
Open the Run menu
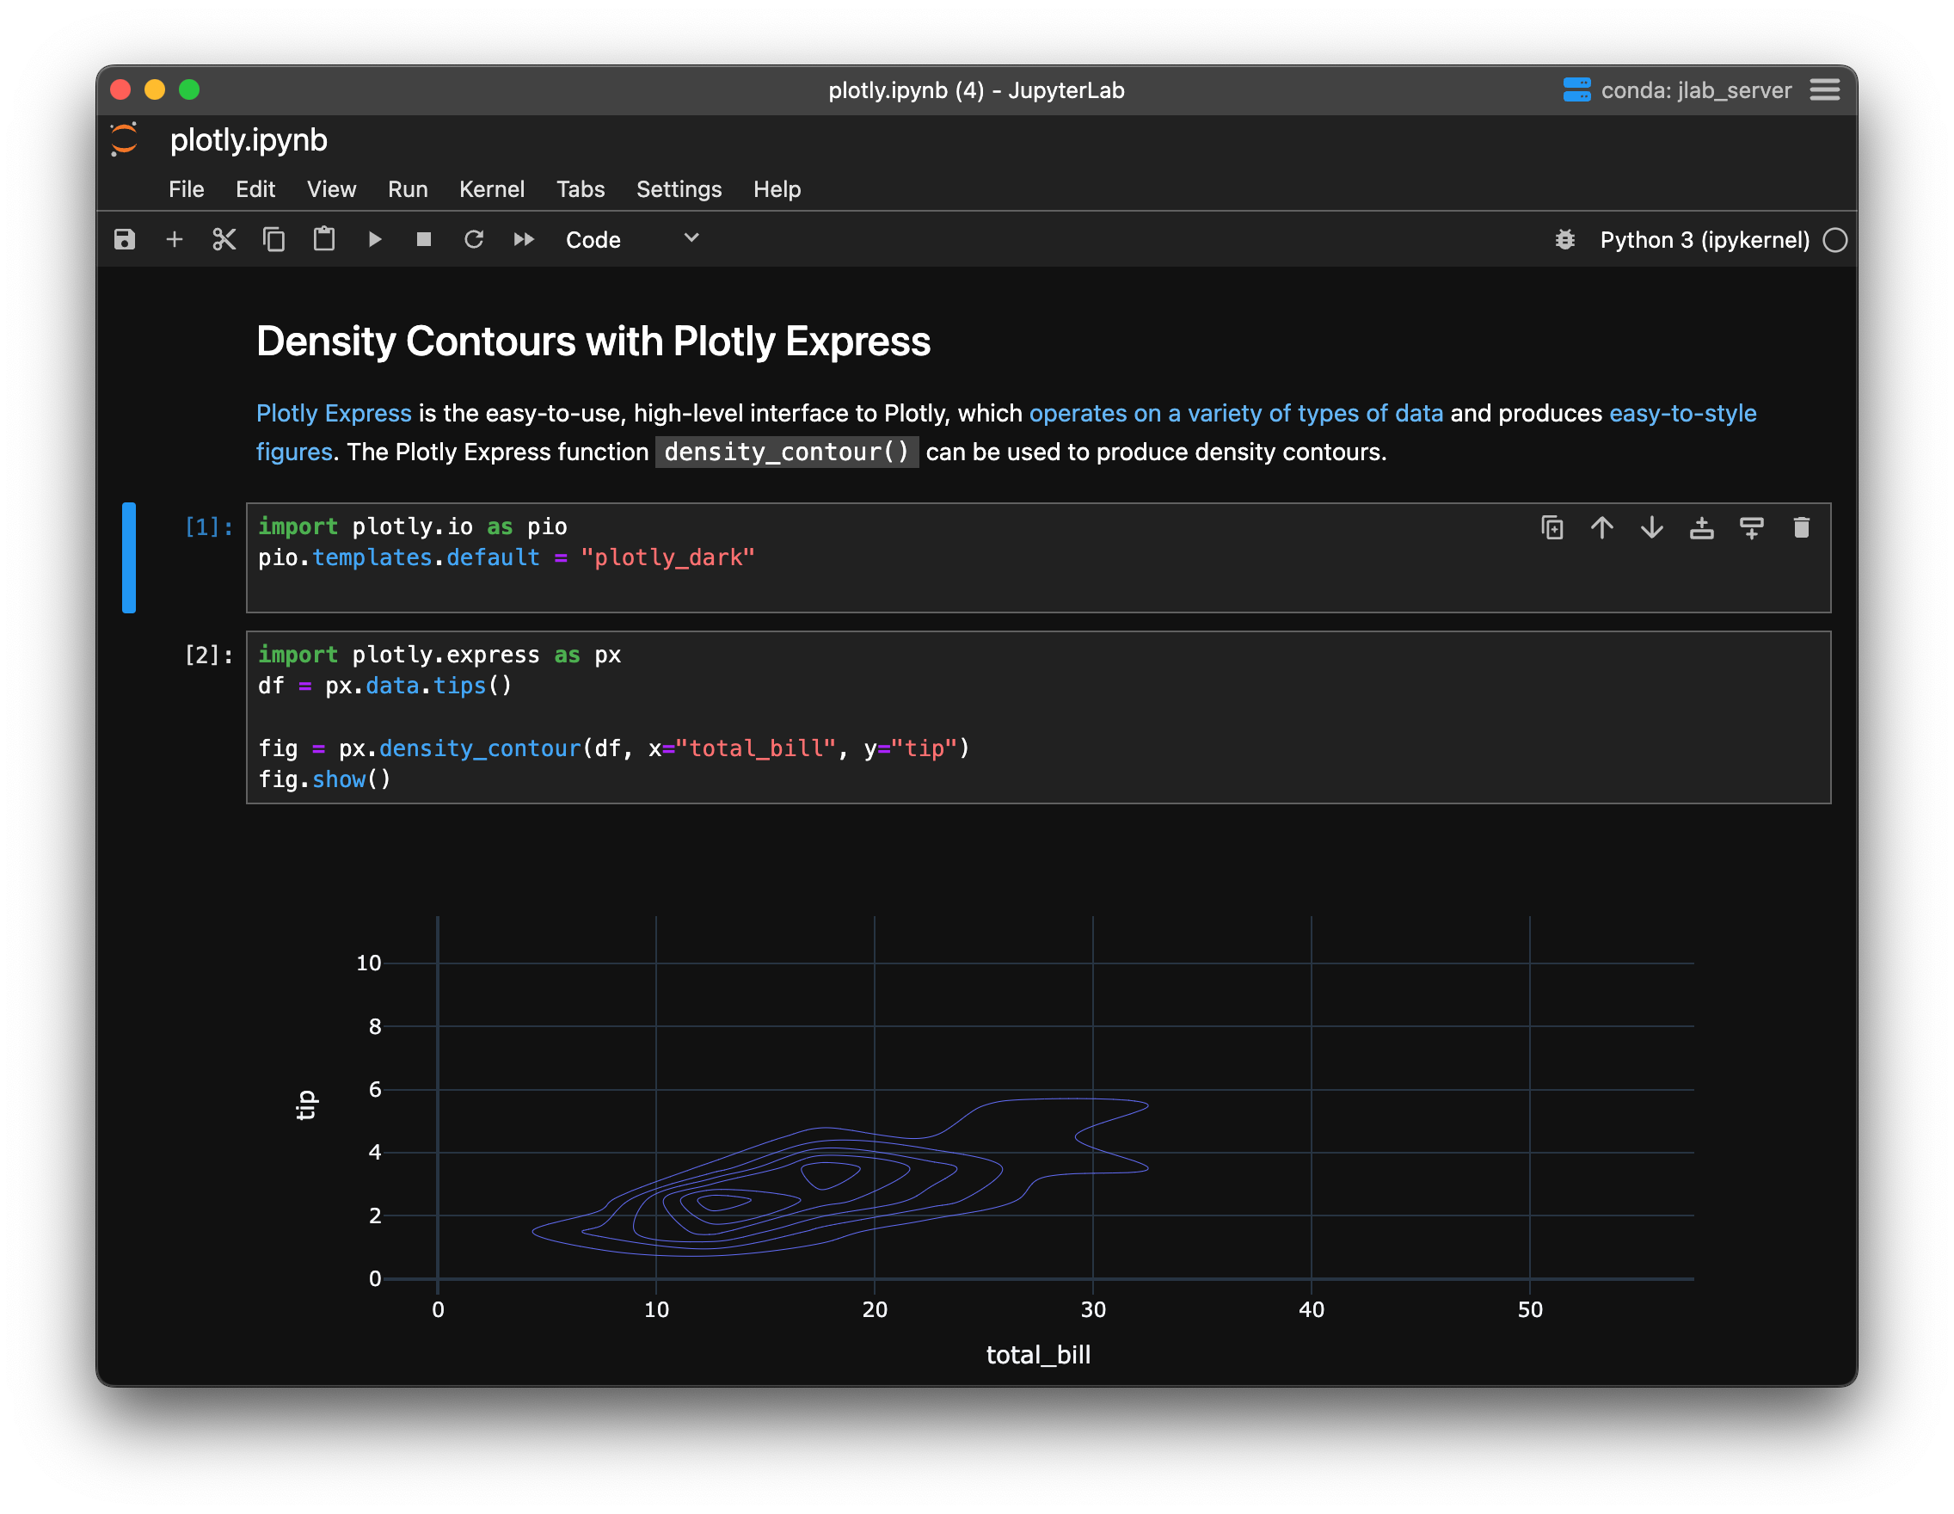[407, 190]
